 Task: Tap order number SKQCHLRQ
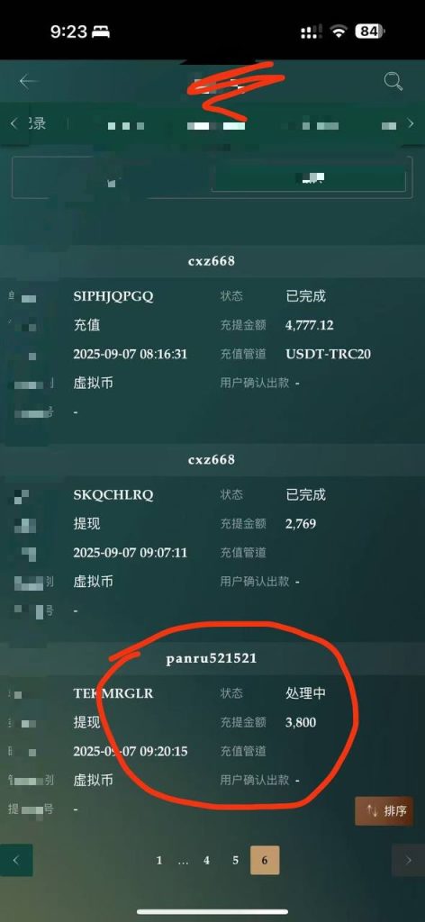113,494
